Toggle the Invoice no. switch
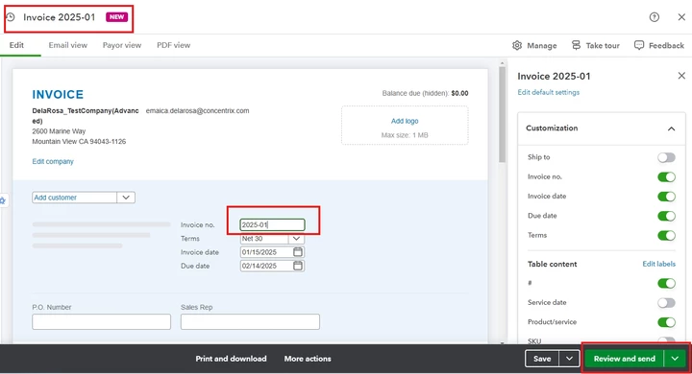The width and height of the screenshot is (692, 374). tap(666, 176)
